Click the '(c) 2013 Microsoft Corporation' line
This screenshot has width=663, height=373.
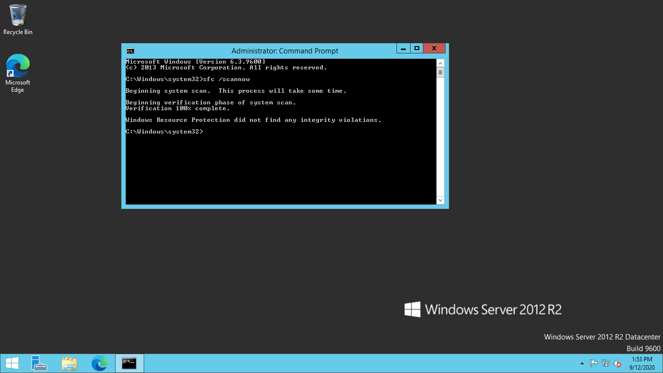click(226, 68)
